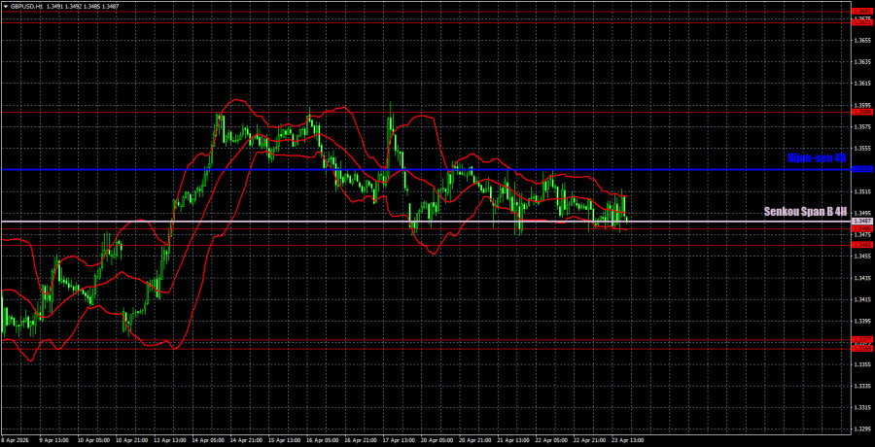
Task: Select the Senkou Span B 4H label
Action: click(x=806, y=212)
